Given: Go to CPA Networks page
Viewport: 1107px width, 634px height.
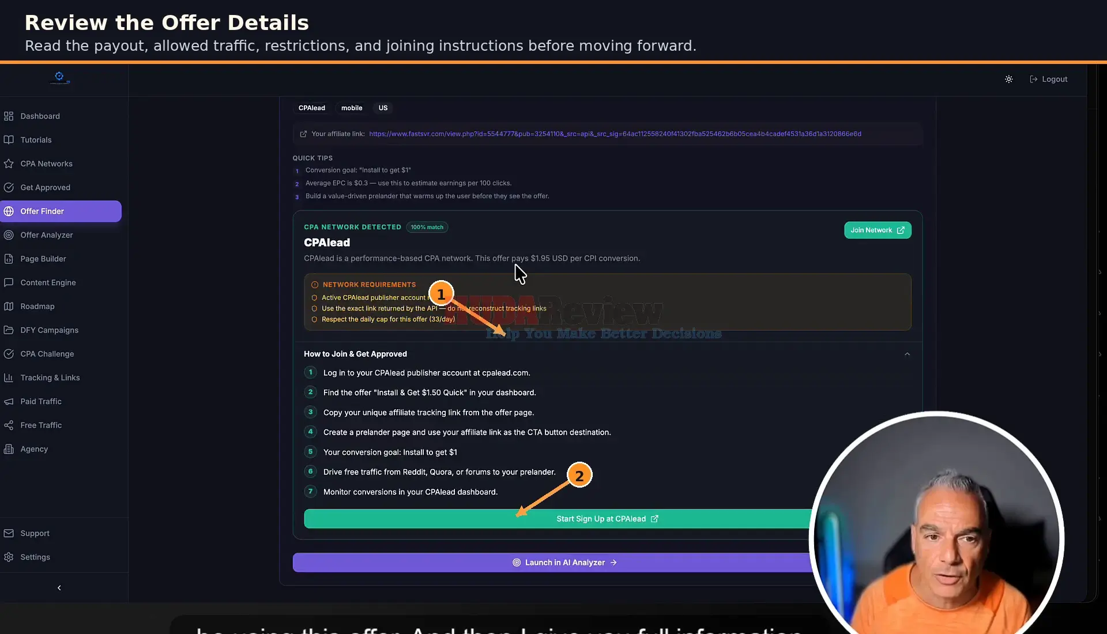Looking at the screenshot, I should [61, 164].
